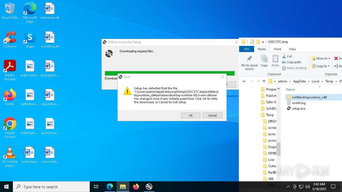Go up one folder level
Screen dimensions: 342x192
[264, 81]
